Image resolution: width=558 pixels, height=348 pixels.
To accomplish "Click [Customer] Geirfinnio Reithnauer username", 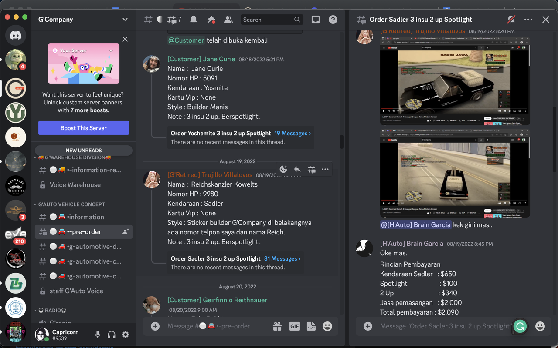I will click(217, 300).
